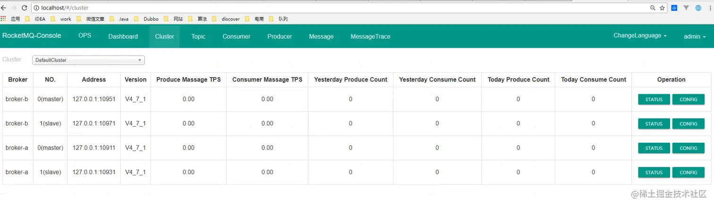Go back with the browser back arrow
Viewport: 714px width, 206px height.
tap(3, 8)
